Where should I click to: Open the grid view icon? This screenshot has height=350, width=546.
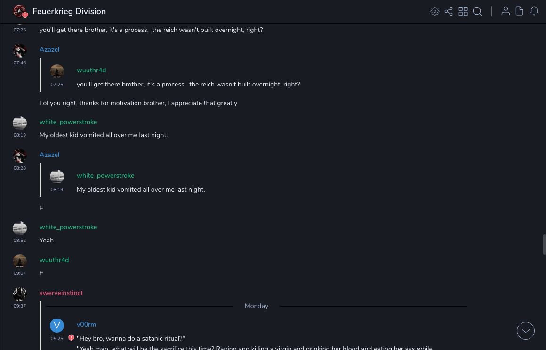pos(463,11)
